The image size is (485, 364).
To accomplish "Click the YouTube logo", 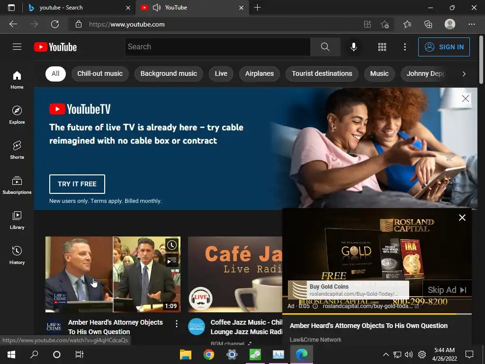I will 55,47.
